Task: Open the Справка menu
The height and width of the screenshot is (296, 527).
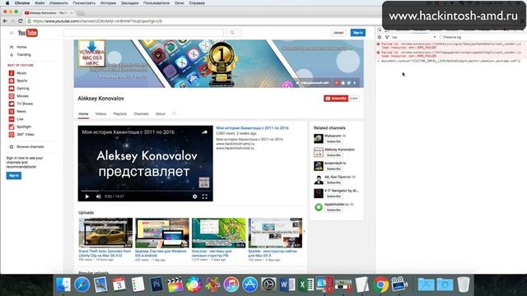Action: (x=197, y=3)
